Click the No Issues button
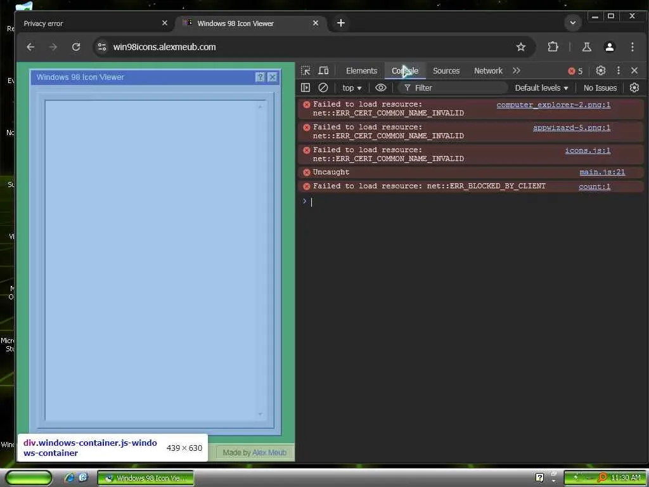Viewport: 649px width, 487px height. coord(600,88)
